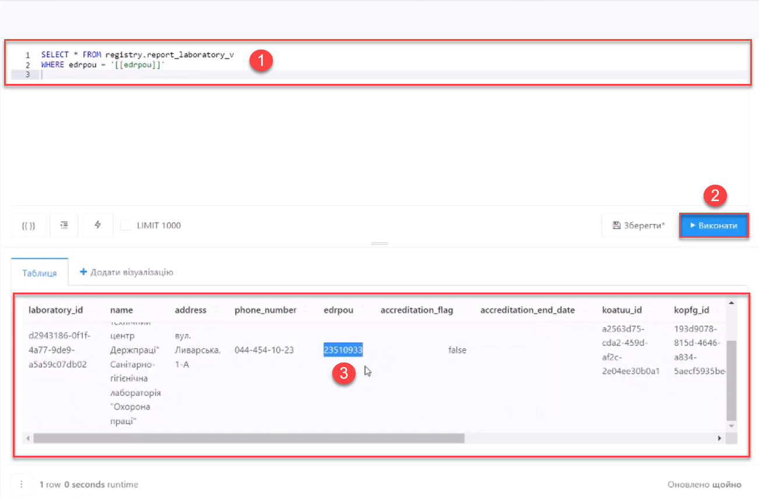Open the three-dot menu beside row count
759x500 pixels.
pos(22,484)
